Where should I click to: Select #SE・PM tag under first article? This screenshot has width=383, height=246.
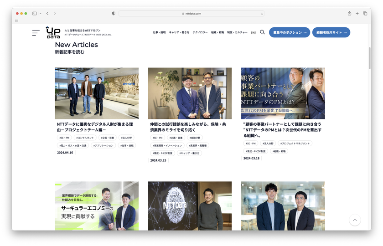(x=64, y=138)
